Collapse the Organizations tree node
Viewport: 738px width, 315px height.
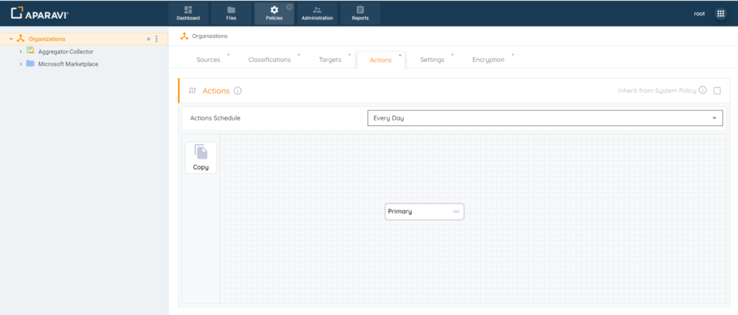click(x=12, y=39)
